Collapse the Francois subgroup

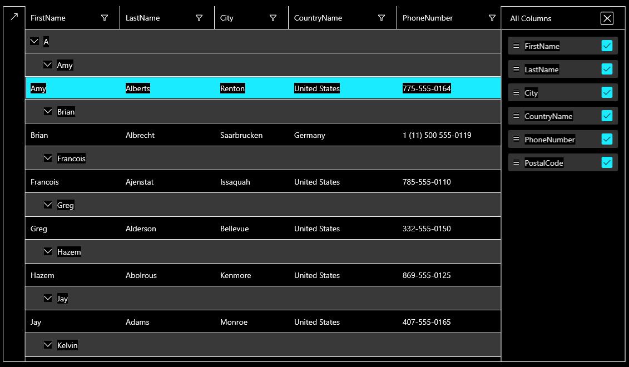48,158
